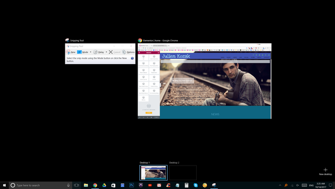Open Skype from taskbar
This screenshot has height=189, width=335.
click(x=196, y=185)
